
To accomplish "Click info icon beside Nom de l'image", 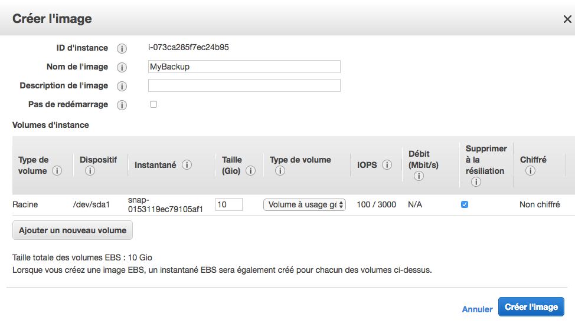I will click(x=122, y=67).
